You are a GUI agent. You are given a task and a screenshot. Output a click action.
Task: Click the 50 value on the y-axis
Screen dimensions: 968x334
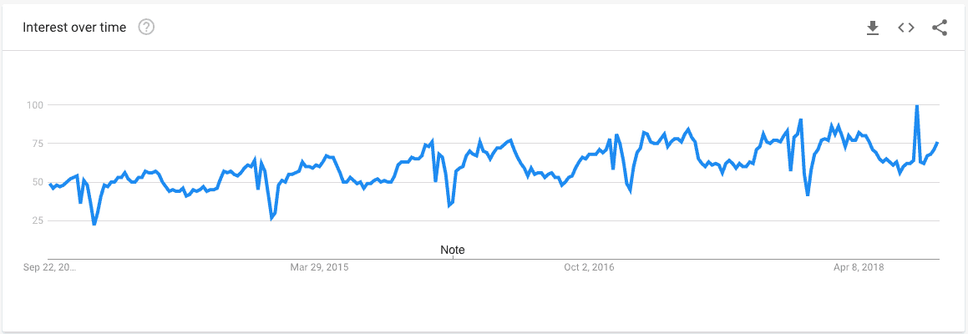(x=37, y=182)
